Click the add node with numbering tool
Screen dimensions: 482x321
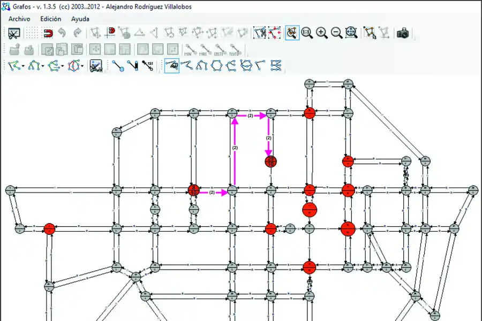coord(147,66)
